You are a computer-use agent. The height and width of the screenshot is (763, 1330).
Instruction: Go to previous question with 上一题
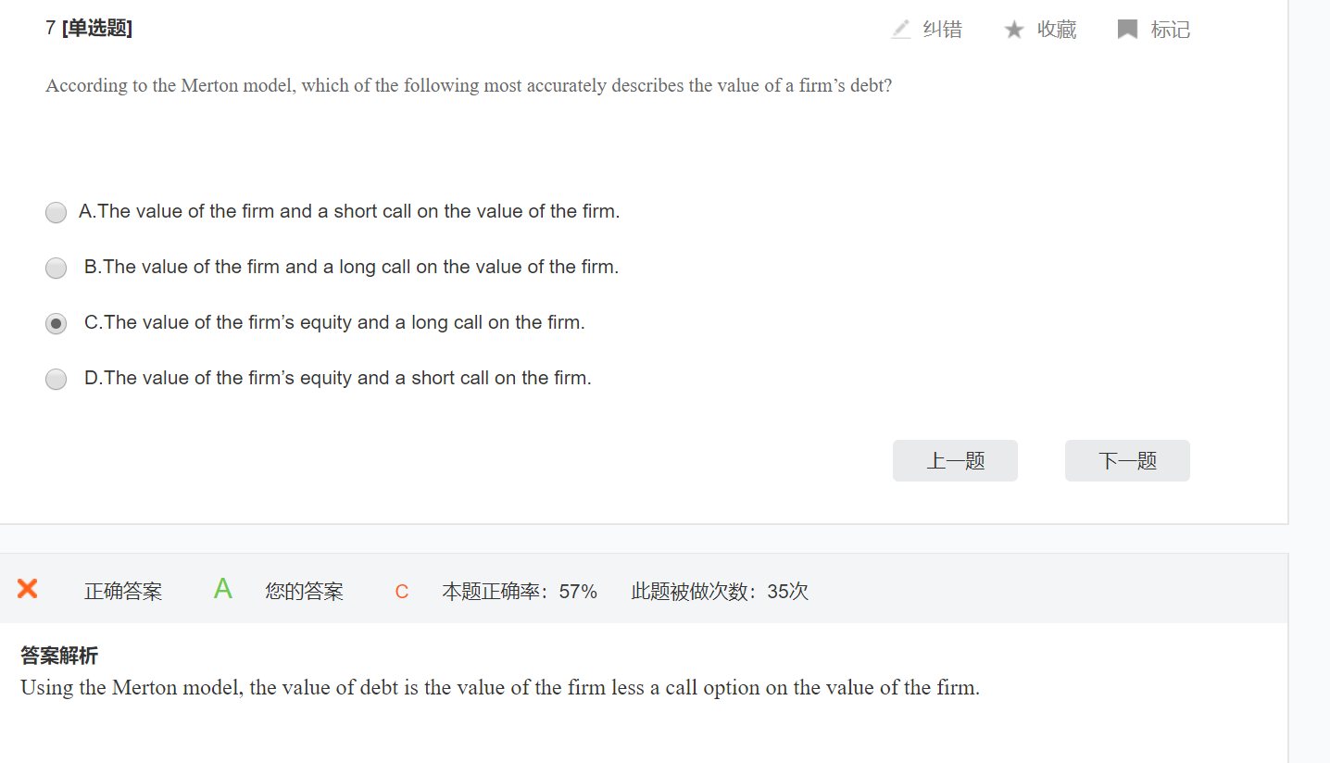click(x=955, y=460)
